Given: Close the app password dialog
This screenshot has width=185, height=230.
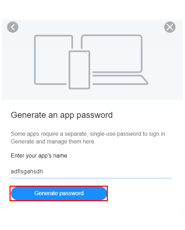Looking at the screenshot, I should (170, 27).
